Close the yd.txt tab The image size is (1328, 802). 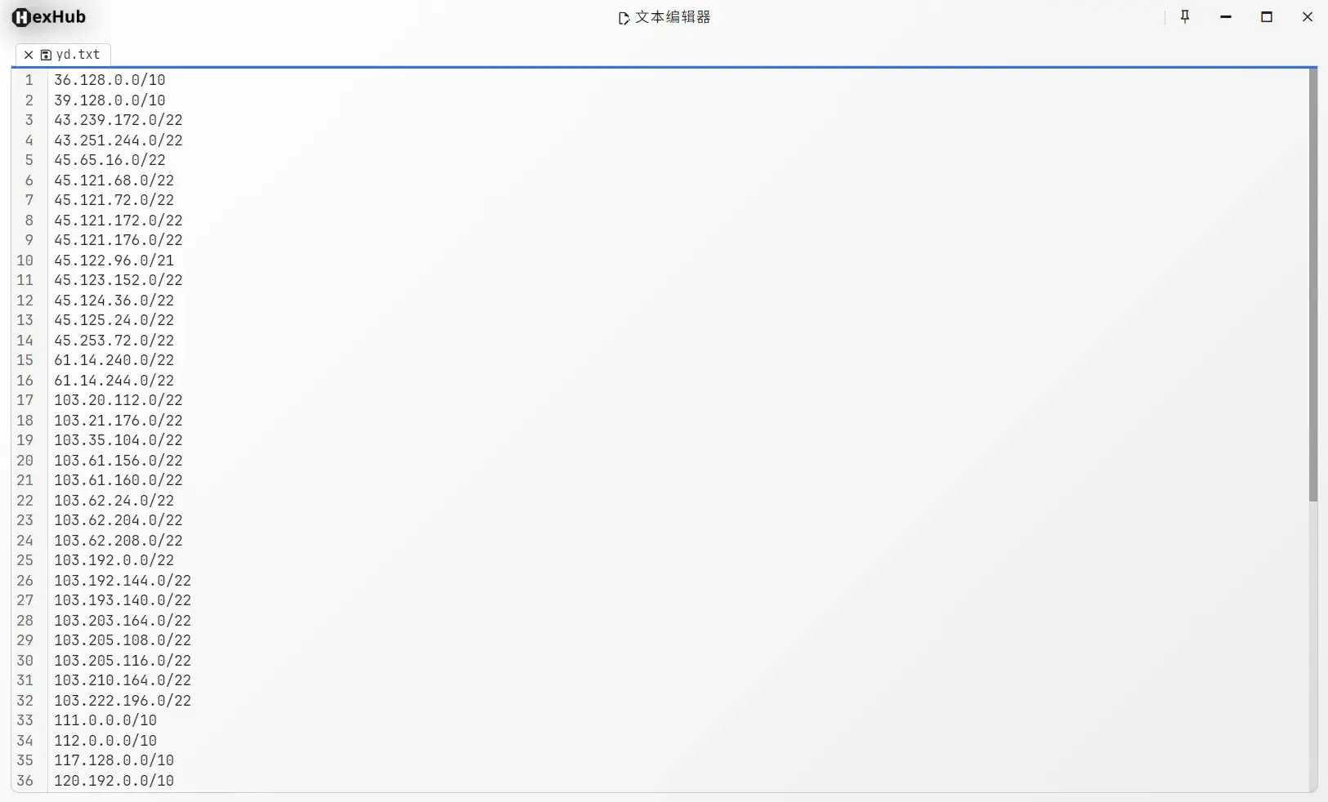tap(29, 55)
